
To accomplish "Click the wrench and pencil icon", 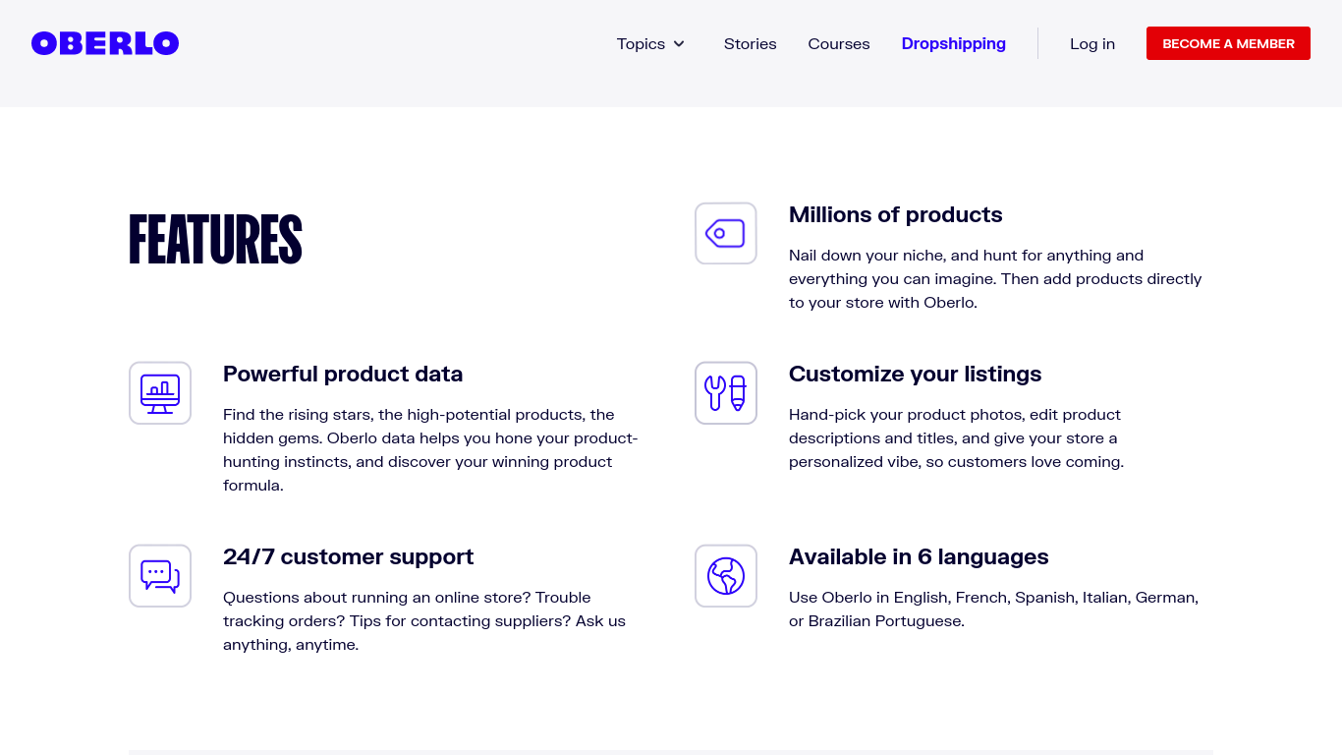I will pyautogui.click(x=726, y=393).
